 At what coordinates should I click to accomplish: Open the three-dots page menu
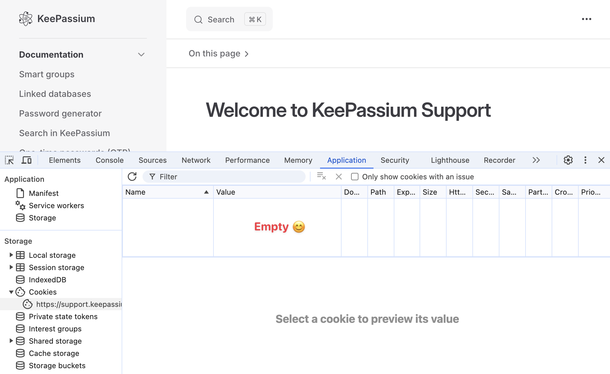point(586,19)
